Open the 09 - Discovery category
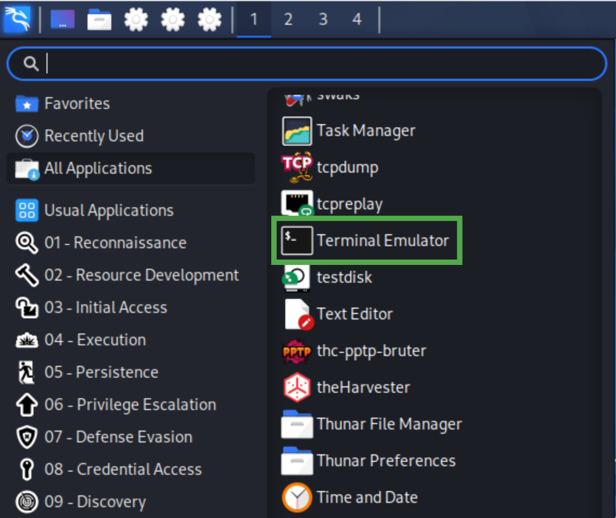 (131, 501)
